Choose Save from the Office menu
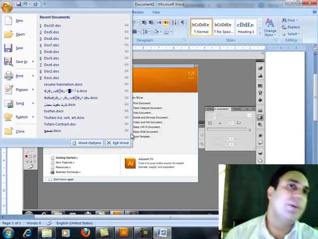This screenshot has width=318, height=239. click(19, 48)
